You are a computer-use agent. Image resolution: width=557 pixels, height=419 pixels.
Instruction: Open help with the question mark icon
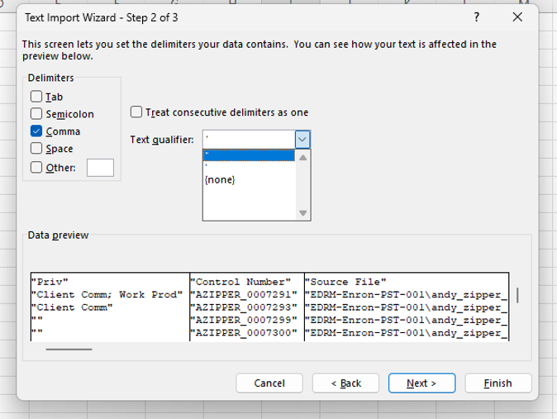click(x=476, y=17)
